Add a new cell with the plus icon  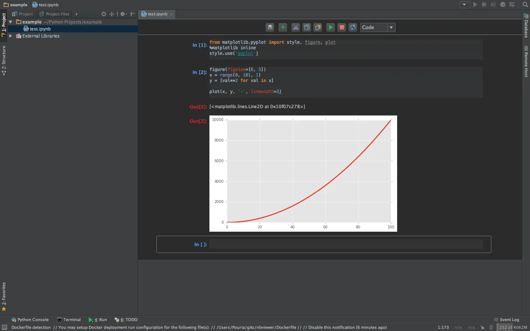283,27
